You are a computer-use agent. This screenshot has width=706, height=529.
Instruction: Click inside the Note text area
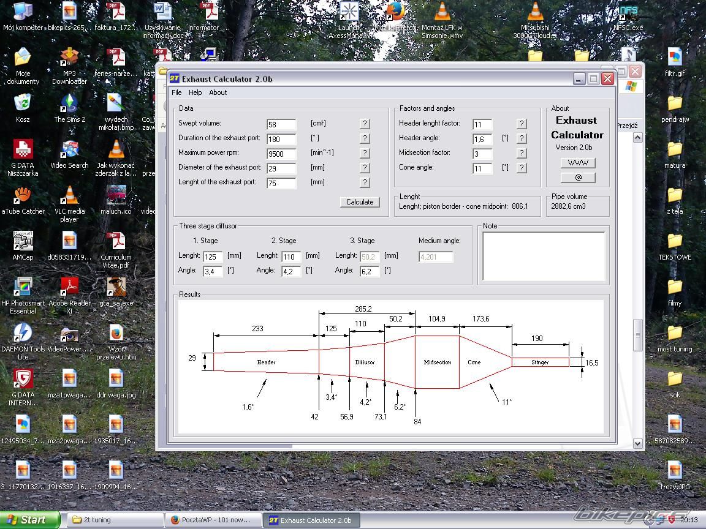pos(544,256)
